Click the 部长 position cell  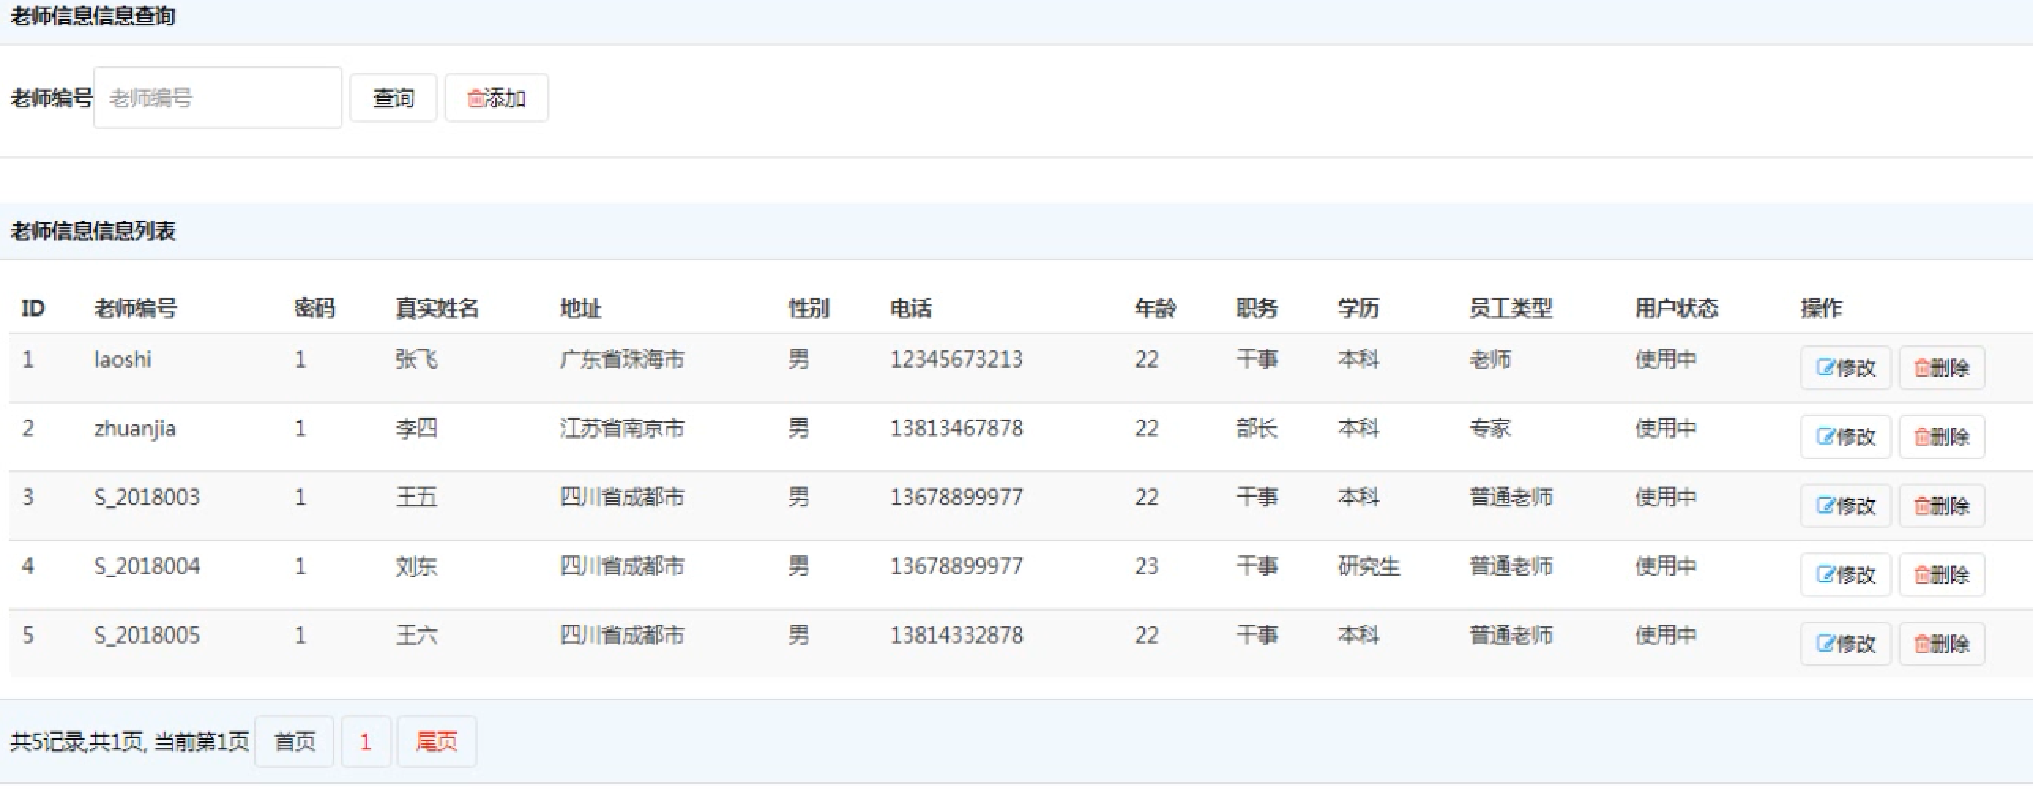click(x=1256, y=429)
